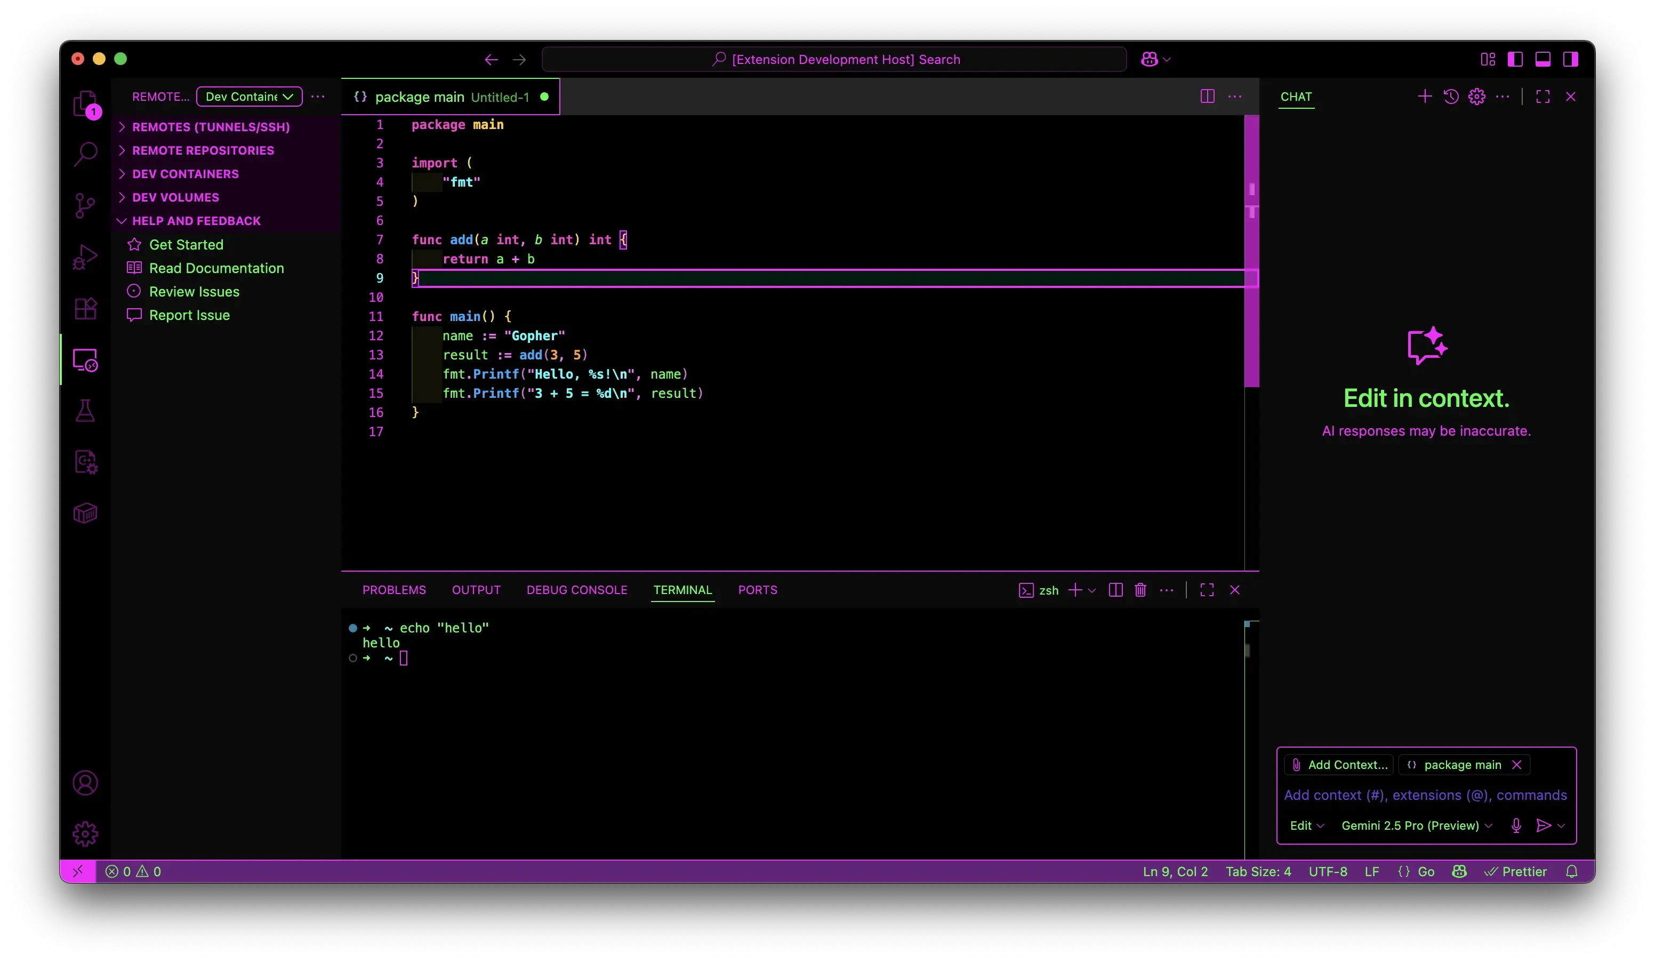This screenshot has height=962, width=1655.
Task: Open the Source Control view
Action: click(85, 205)
